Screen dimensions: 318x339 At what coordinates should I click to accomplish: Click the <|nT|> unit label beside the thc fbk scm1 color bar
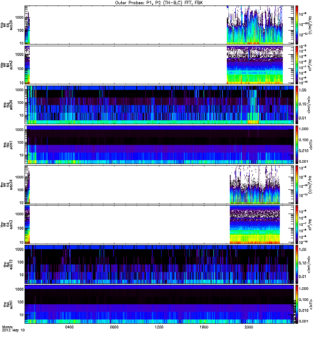pyautogui.click(x=311, y=304)
